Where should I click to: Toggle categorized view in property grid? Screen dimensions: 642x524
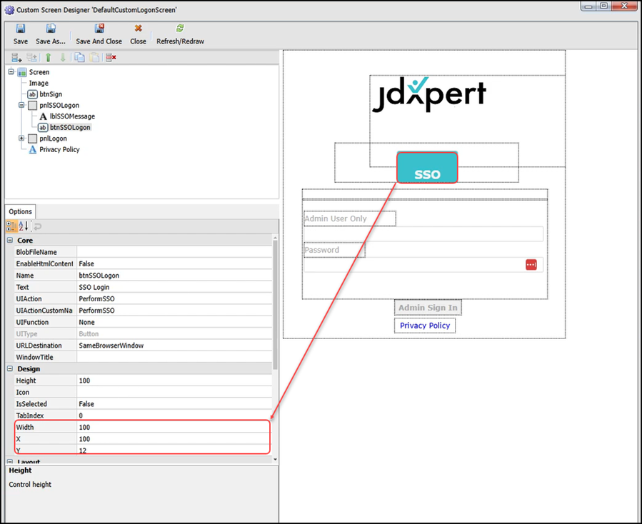12,226
